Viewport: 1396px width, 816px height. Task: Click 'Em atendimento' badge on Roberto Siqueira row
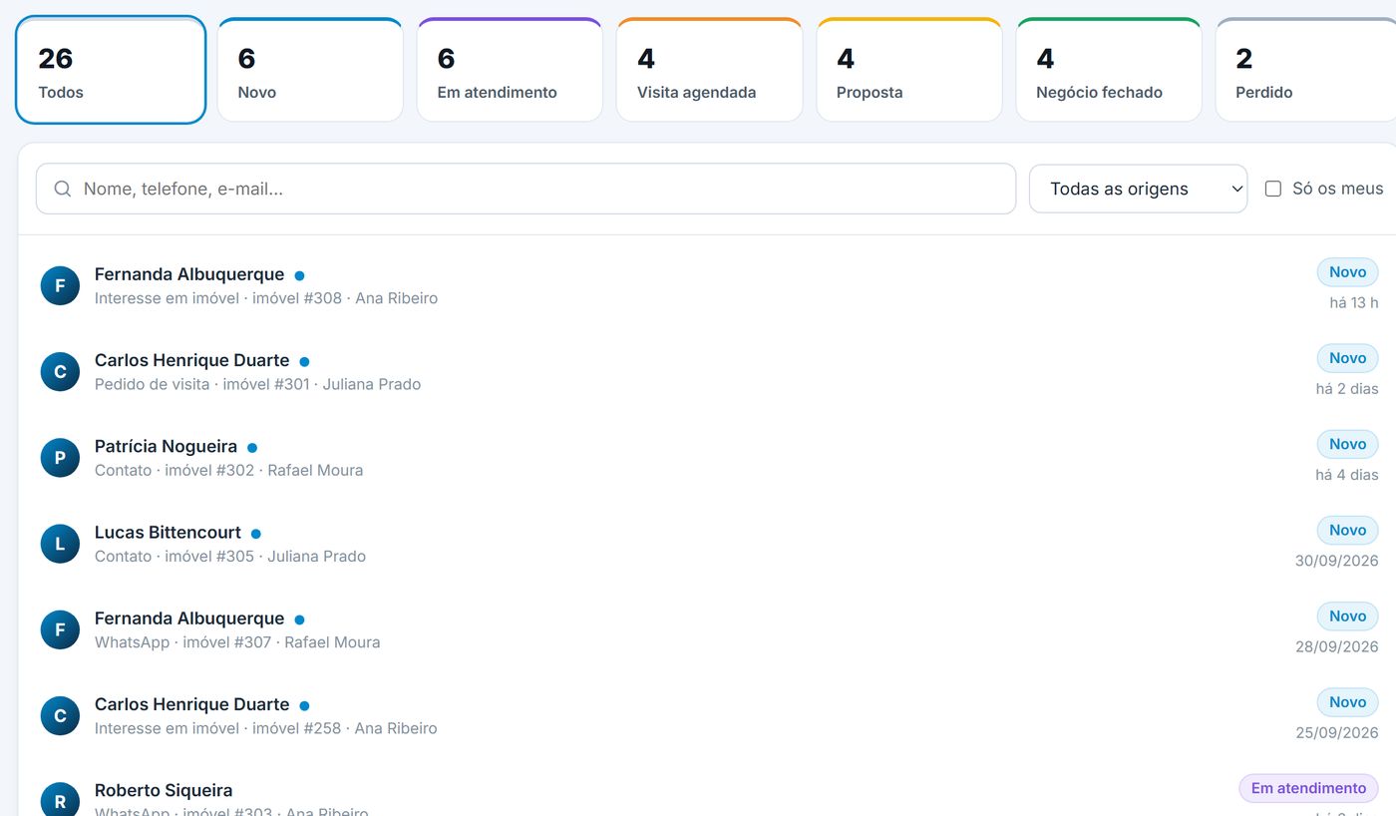point(1308,788)
